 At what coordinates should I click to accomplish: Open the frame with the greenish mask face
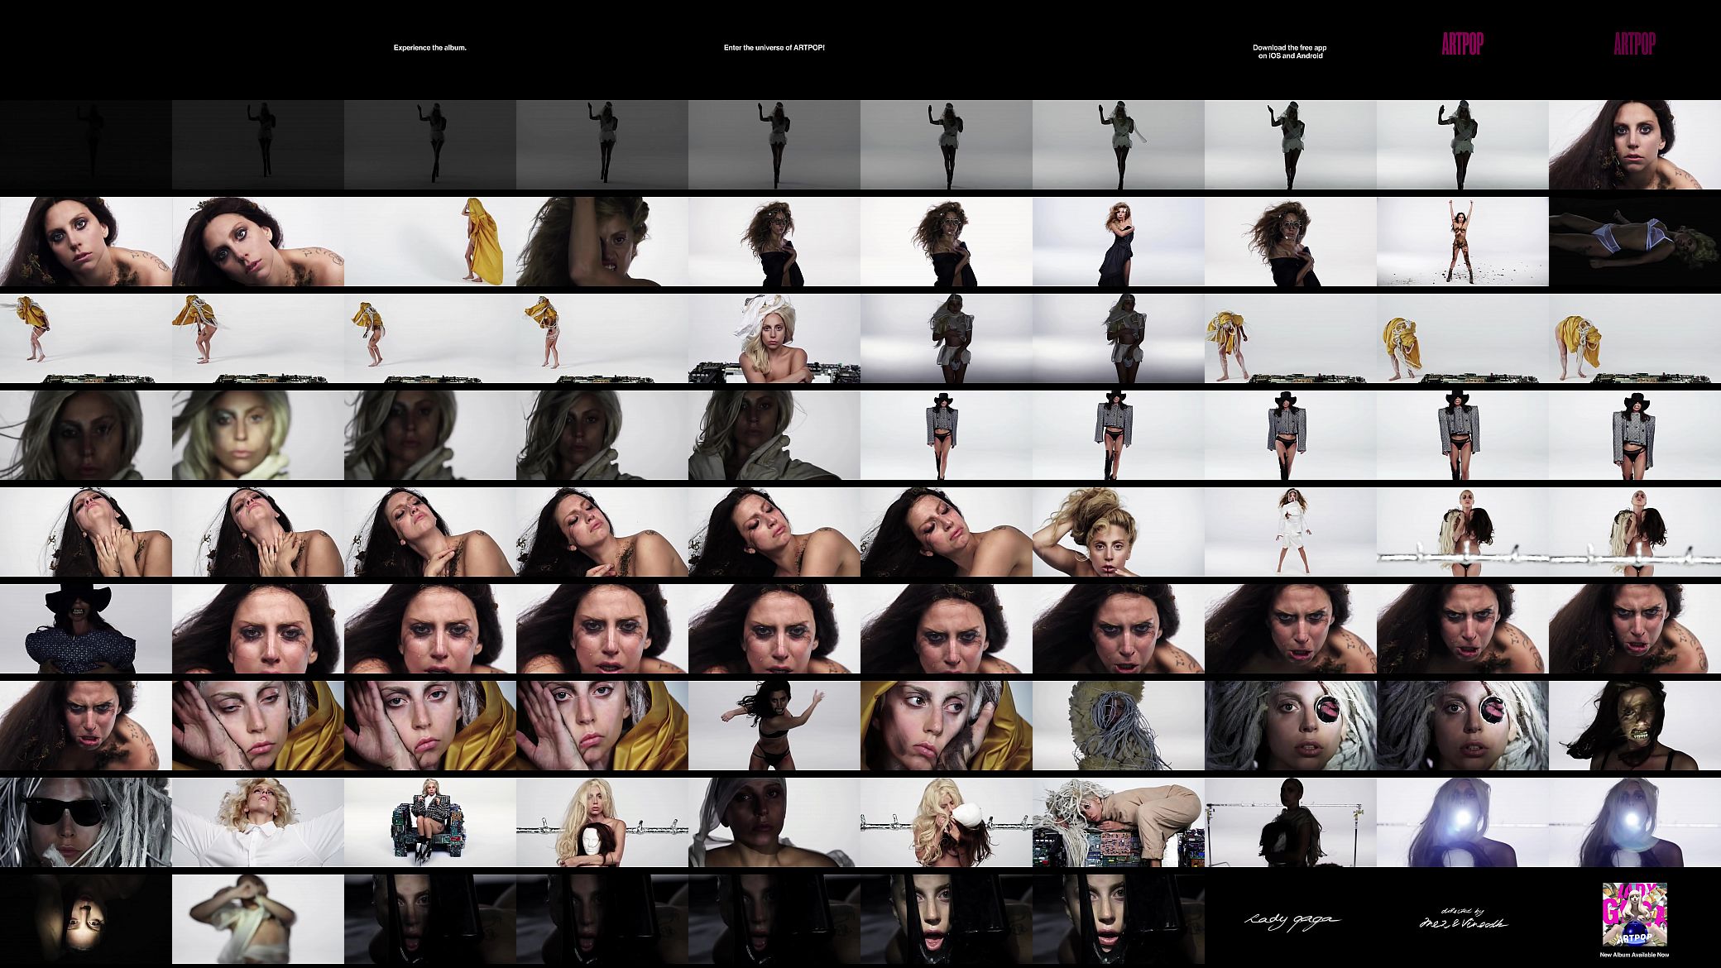tap(1635, 726)
